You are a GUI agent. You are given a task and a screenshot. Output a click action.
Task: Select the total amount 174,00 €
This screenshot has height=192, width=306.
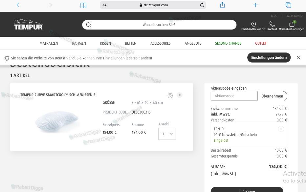[x=278, y=167]
